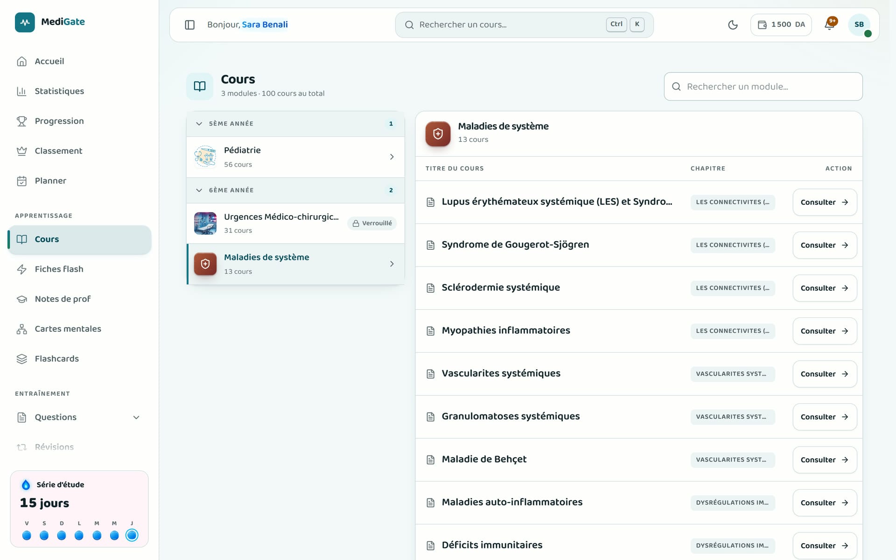The width and height of the screenshot is (896, 560).
Task: Collapse the 5ème année group
Action: click(x=295, y=124)
